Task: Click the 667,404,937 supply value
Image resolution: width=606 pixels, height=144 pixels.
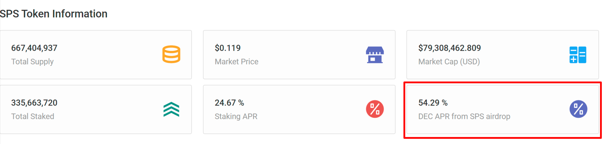Action: pos(34,48)
